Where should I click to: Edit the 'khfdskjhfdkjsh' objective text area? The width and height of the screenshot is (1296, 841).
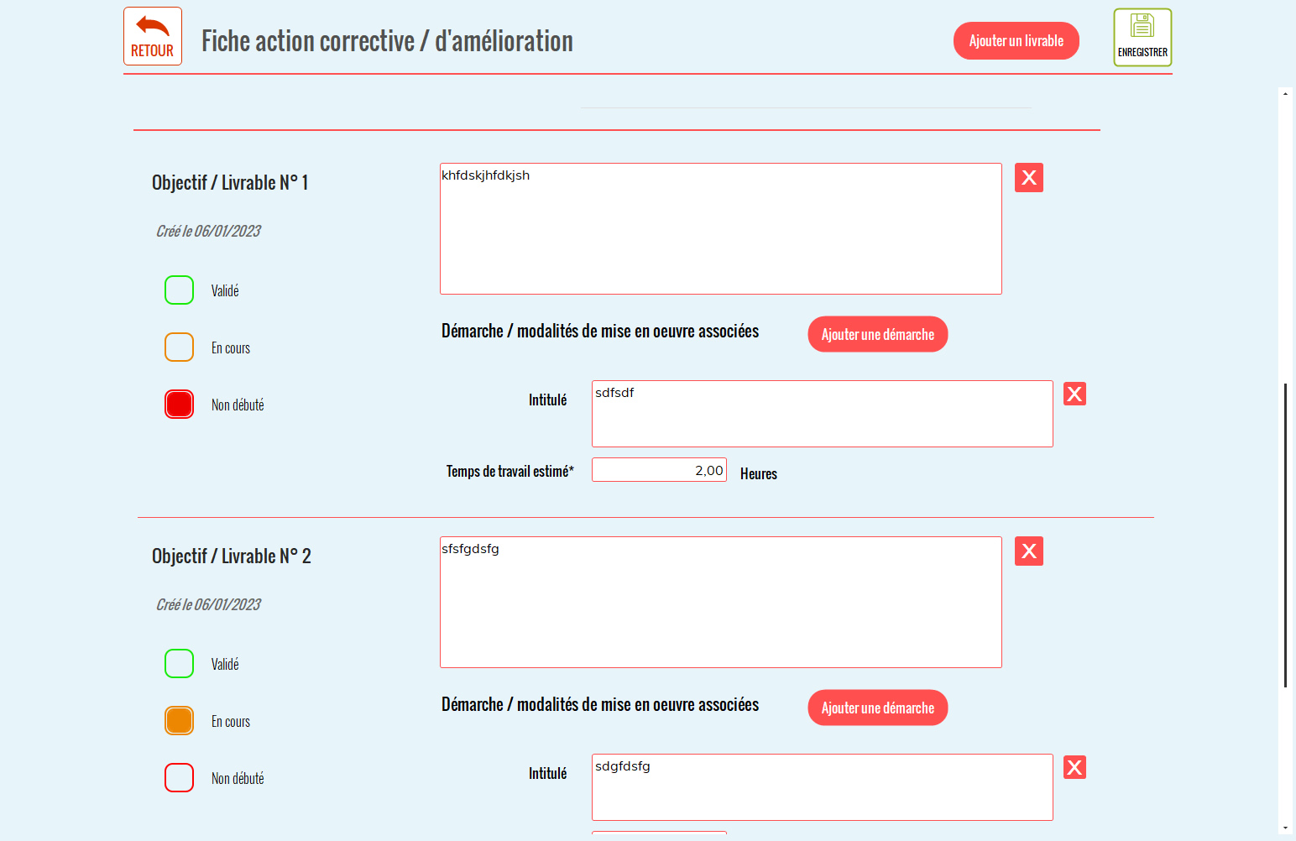click(721, 229)
